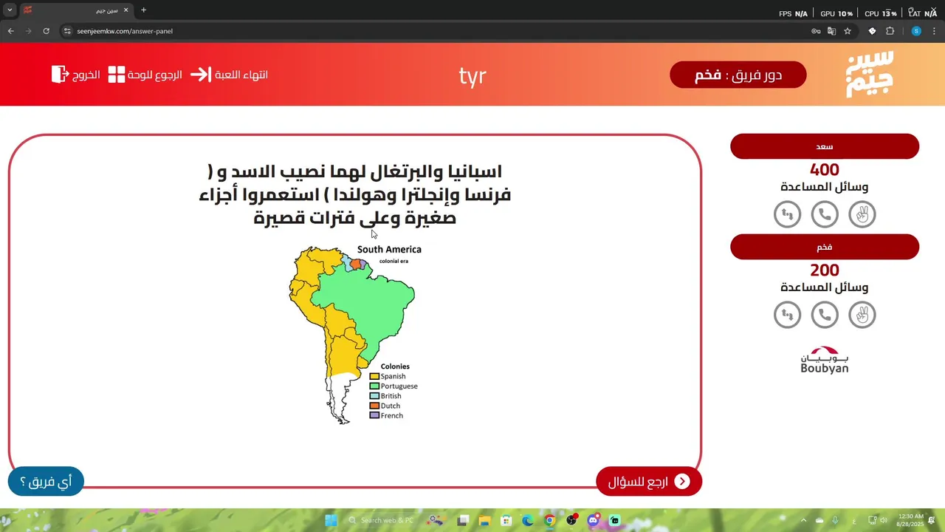This screenshot has height=532, width=945.
Task: Show hidden system tray icons chevron
Action: (804, 520)
